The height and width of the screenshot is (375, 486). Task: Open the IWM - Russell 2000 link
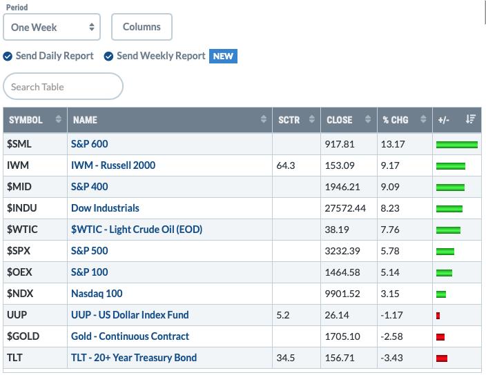[113, 165]
